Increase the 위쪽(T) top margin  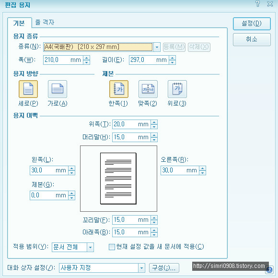coord(154,122)
